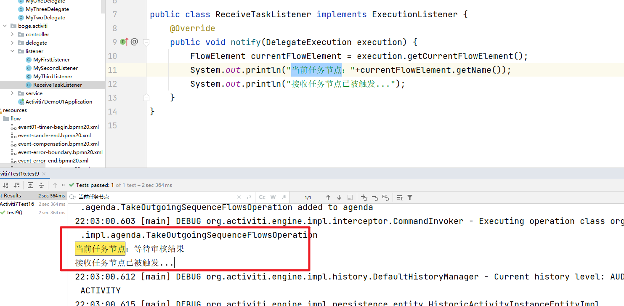Select the resources folder
Image resolution: width=624 pixels, height=306 pixels.
click(15, 110)
